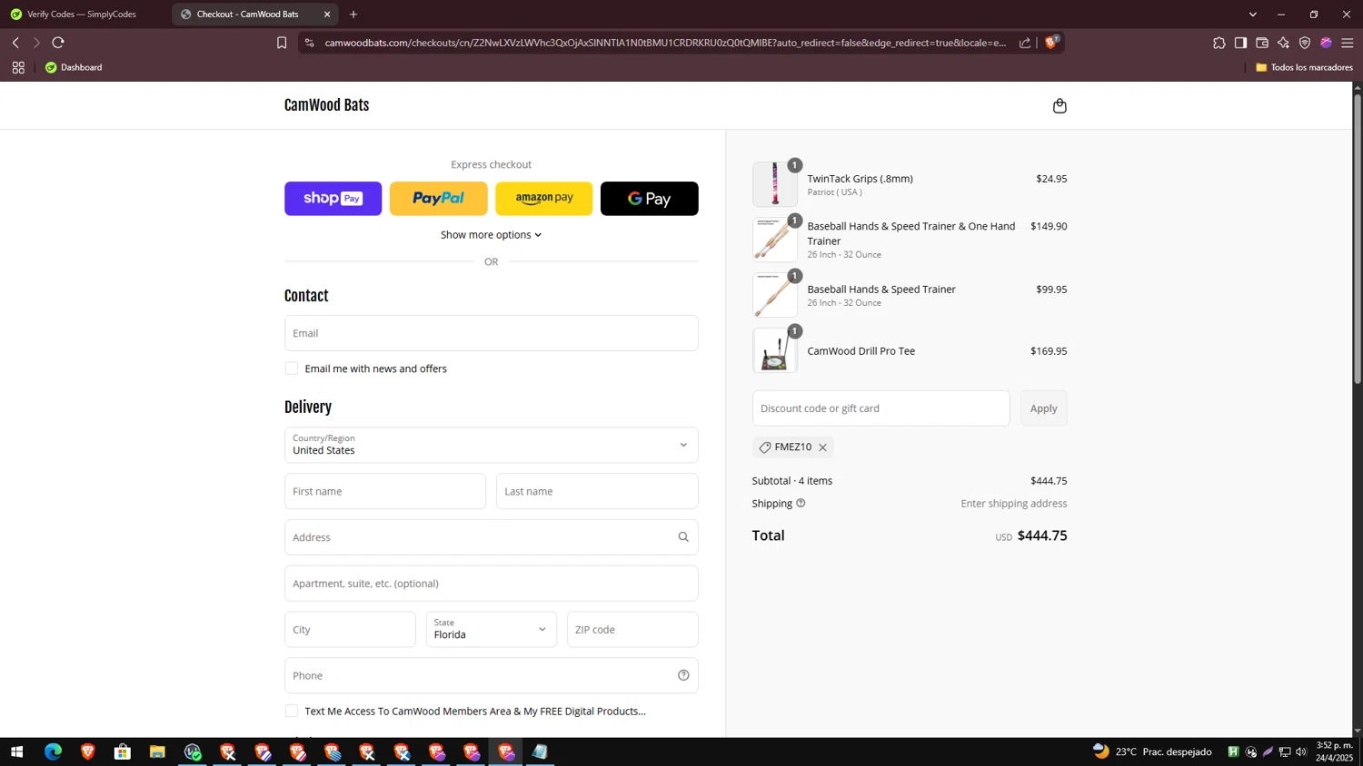Open the Brave Wallet icon
1363x766 pixels.
pos(1262,43)
